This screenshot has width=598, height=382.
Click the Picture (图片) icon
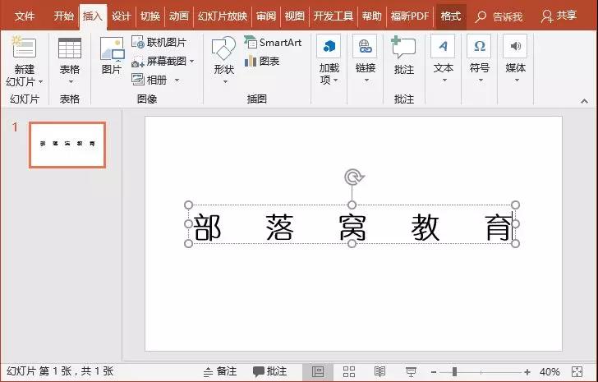point(112,48)
